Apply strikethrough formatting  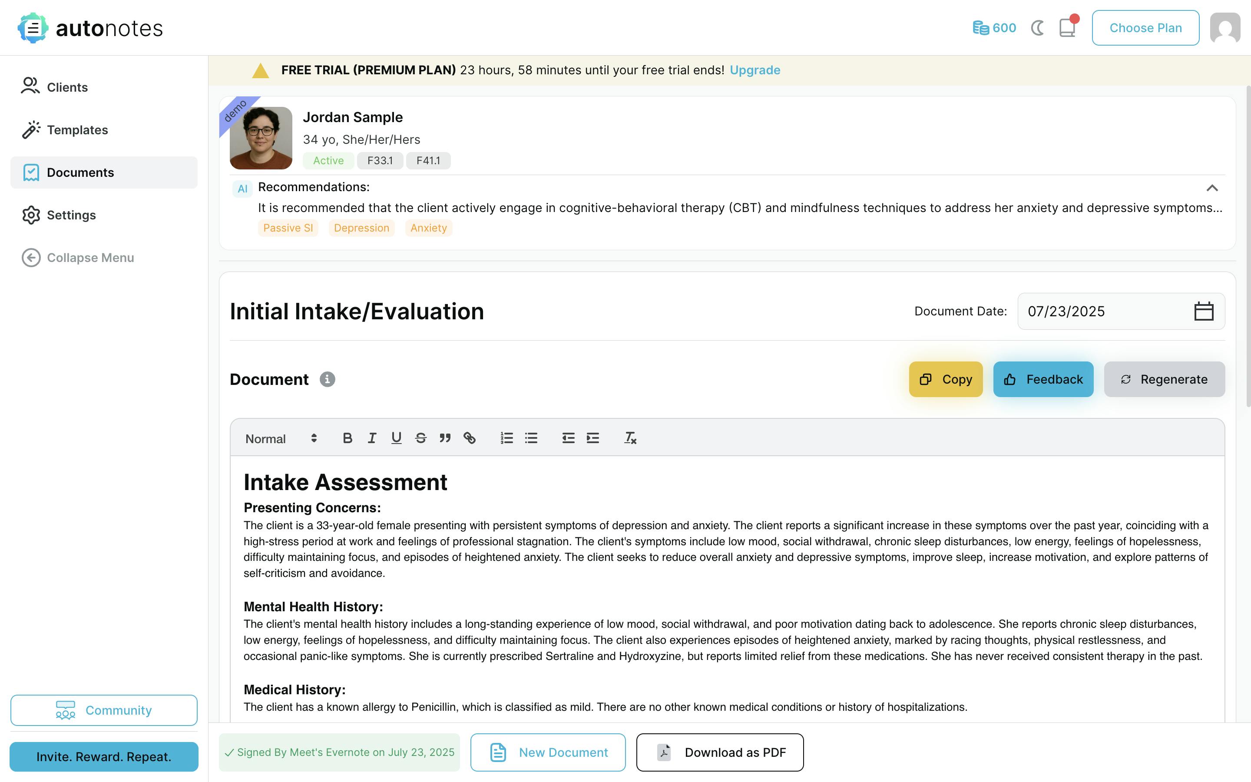[x=420, y=438]
